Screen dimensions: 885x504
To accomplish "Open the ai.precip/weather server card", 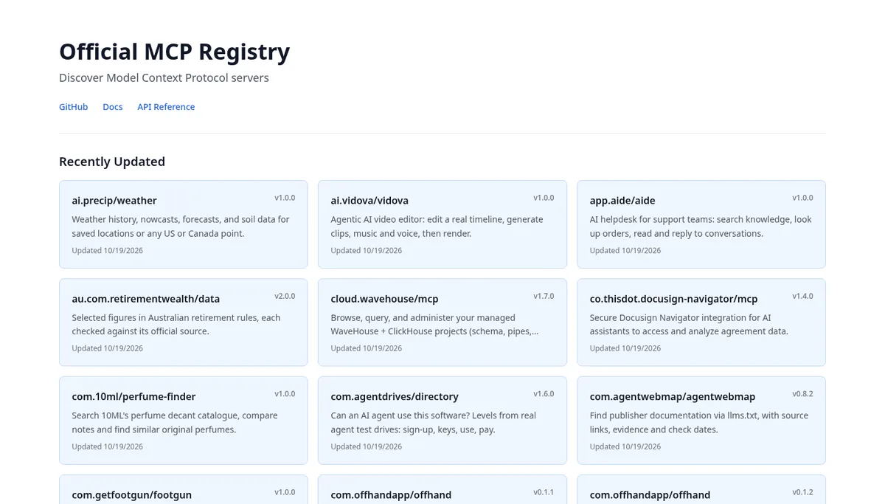I will pyautogui.click(x=183, y=224).
